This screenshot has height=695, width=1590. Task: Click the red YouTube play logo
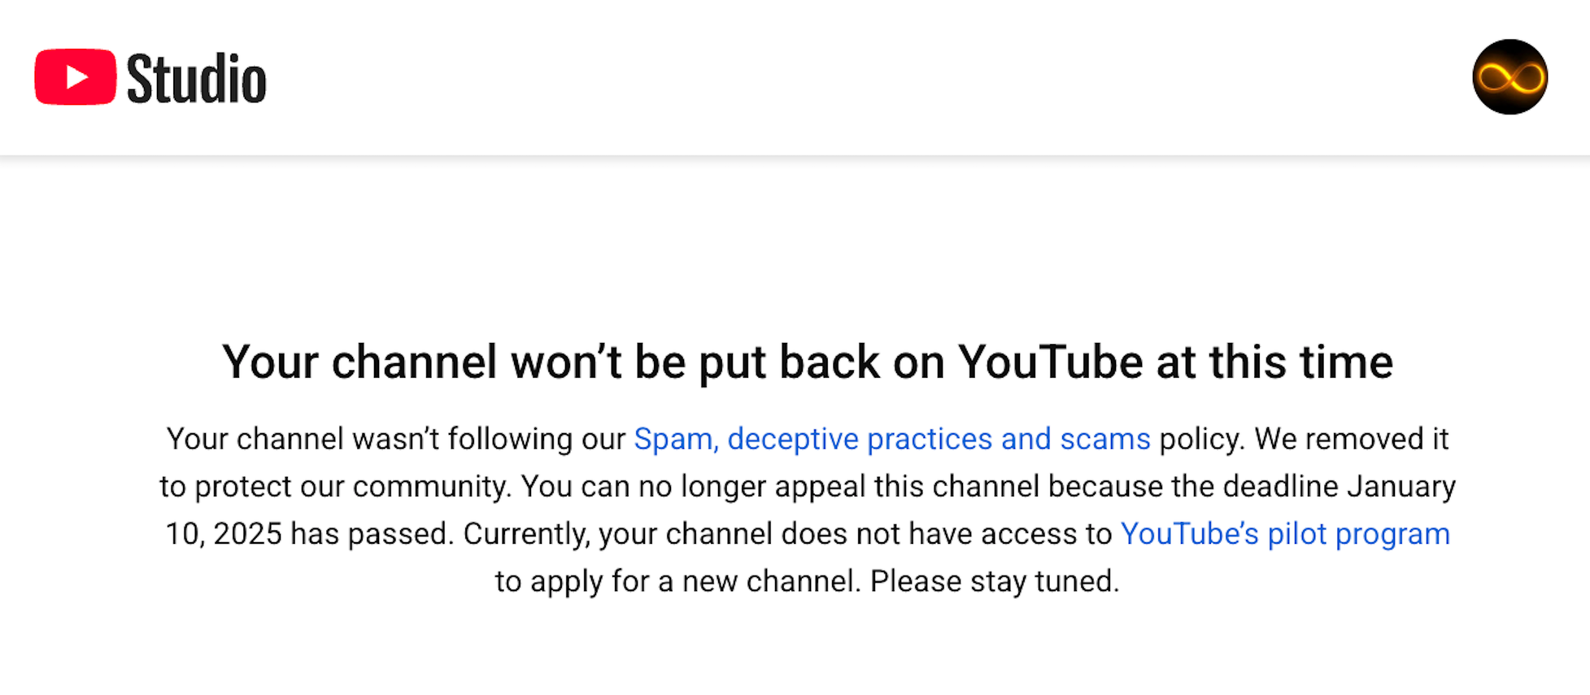tap(75, 77)
